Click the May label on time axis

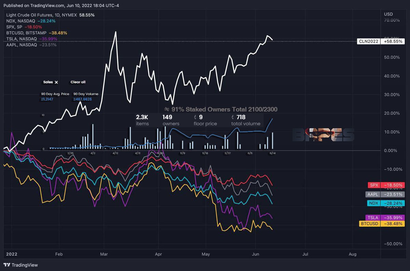point(206,254)
